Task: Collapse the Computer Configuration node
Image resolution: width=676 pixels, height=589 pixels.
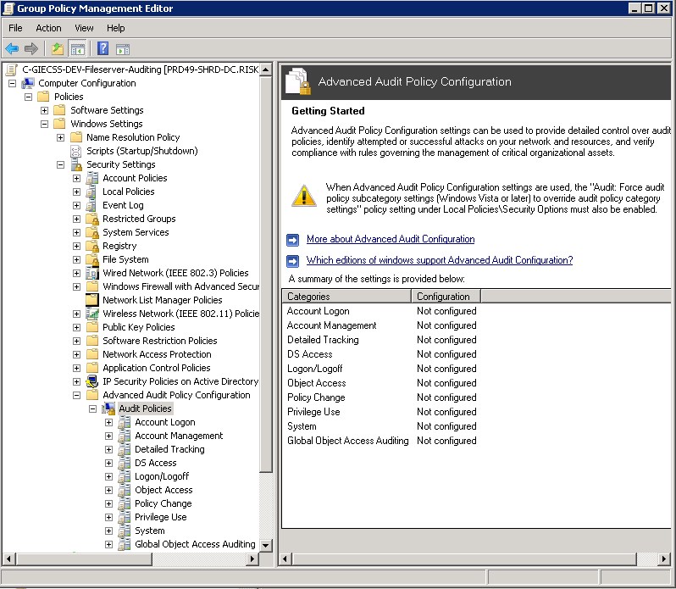Action: click(x=12, y=83)
